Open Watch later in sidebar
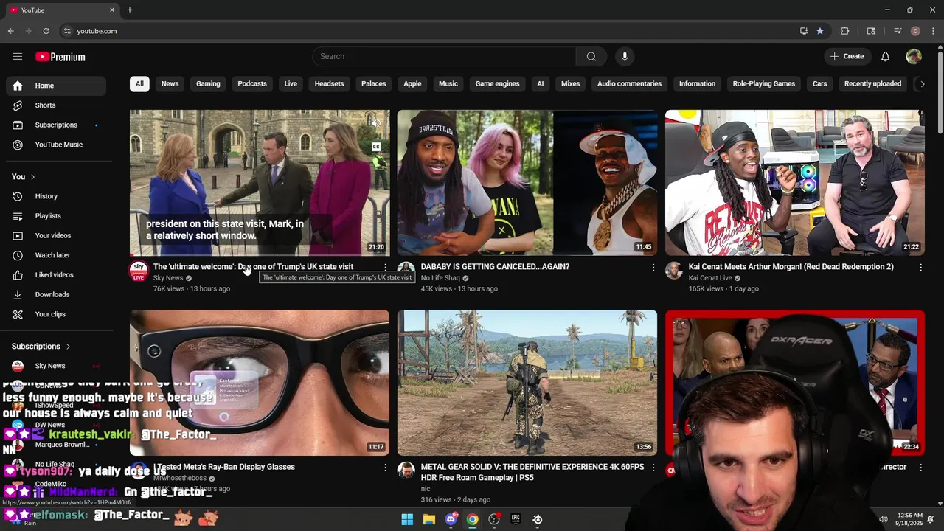Viewport: 944px width, 531px height. click(56, 255)
